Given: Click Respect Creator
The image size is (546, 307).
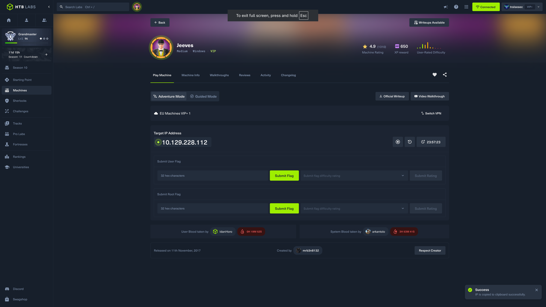Looking at the screenshot, I should 430,251.
